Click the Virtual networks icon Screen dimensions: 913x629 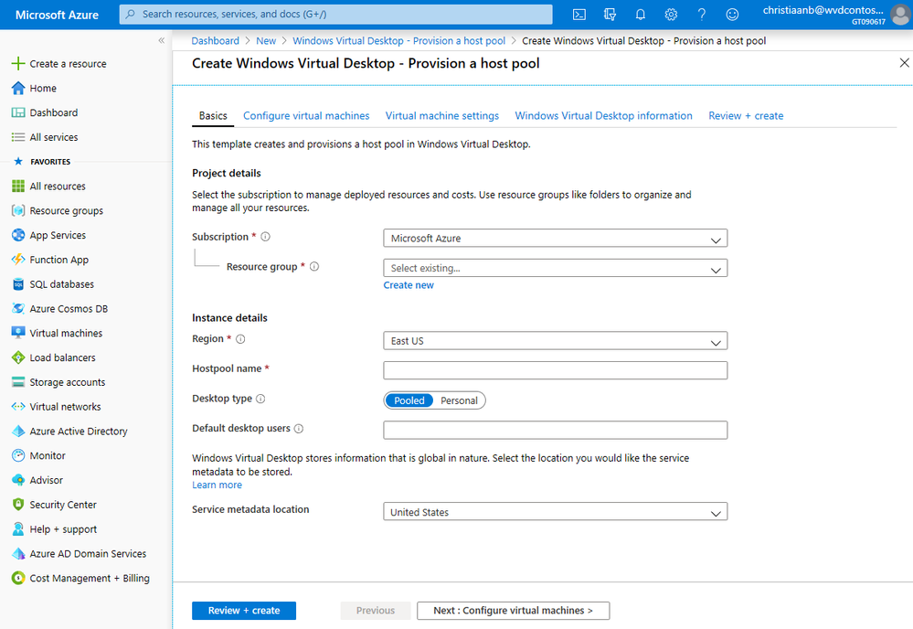pos(18,407)
